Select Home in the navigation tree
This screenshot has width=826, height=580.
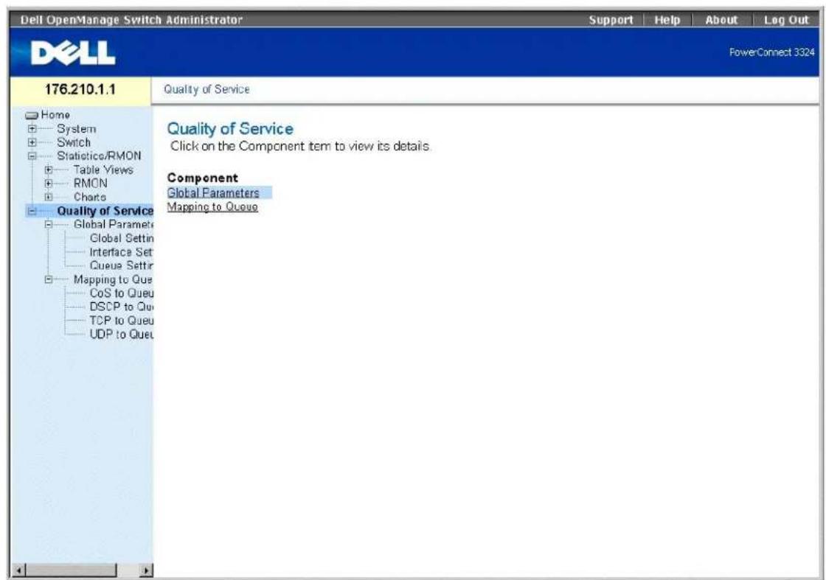pyautogui.click(x=55, y=115)
